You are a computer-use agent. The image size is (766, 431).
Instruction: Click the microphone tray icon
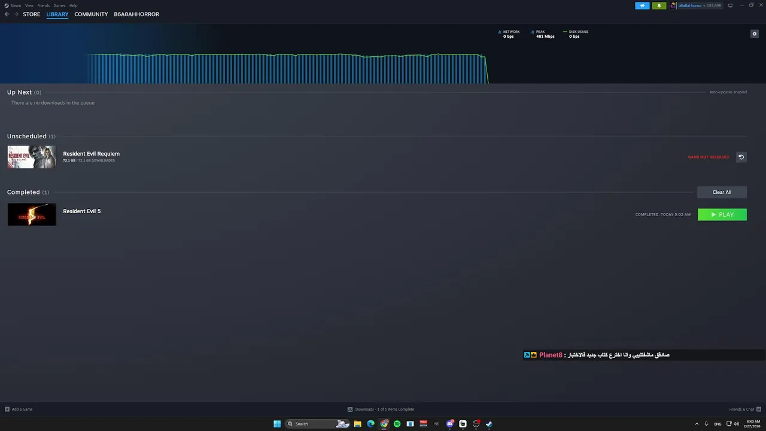click(707, 424)
